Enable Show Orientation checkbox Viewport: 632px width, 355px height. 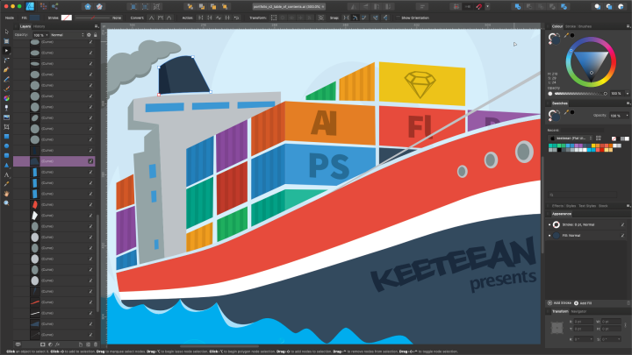pyautogui.click(x=399, y=18)
